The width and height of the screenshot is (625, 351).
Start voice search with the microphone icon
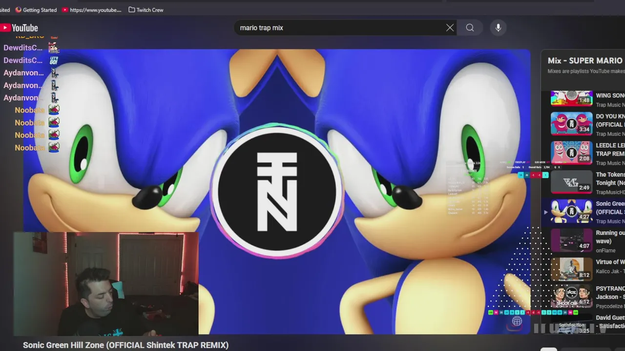tap(498, 28)
